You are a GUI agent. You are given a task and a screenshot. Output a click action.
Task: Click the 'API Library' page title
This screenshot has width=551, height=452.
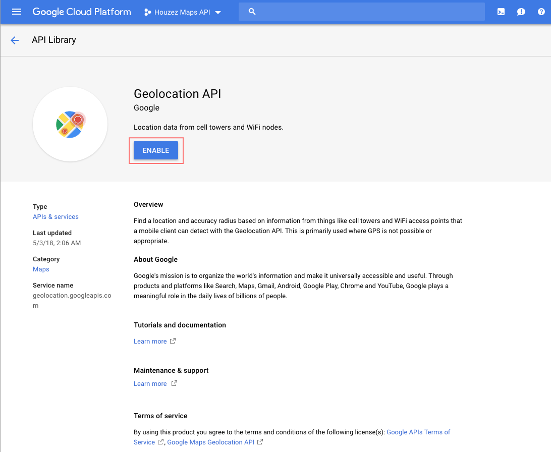[54, 40]
